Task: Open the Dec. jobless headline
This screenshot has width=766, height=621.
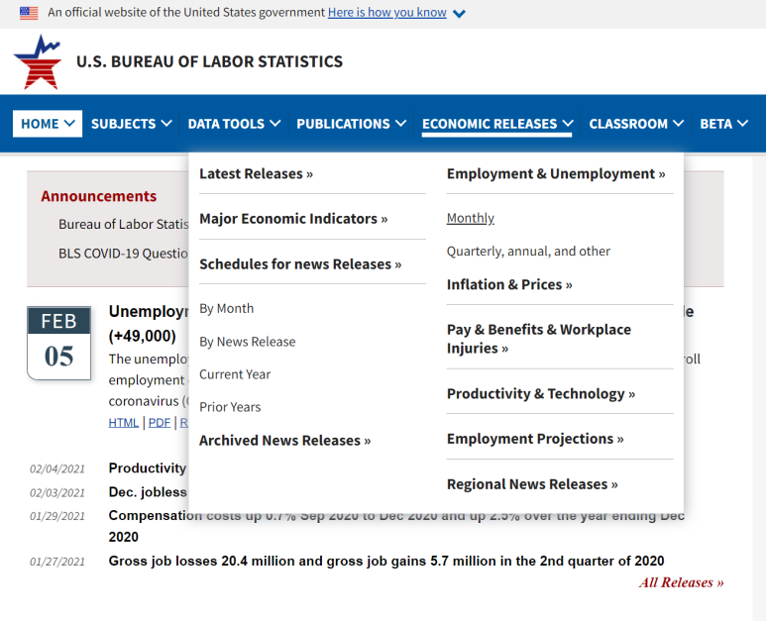Action: (x=148, y=492)
